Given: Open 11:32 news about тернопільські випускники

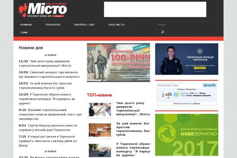Looking at the screenshot, I should coord(45,63).
